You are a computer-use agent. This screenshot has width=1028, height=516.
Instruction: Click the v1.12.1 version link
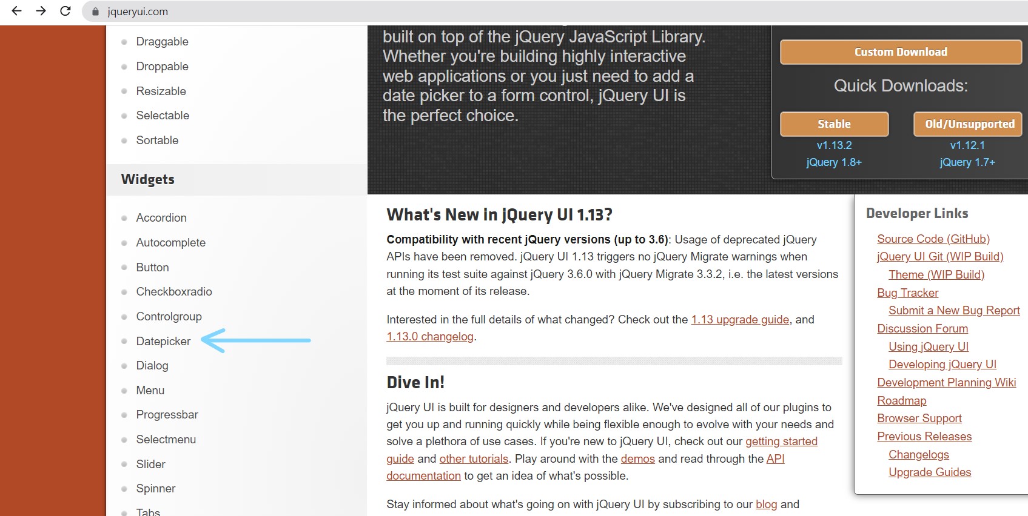(967, 145)
